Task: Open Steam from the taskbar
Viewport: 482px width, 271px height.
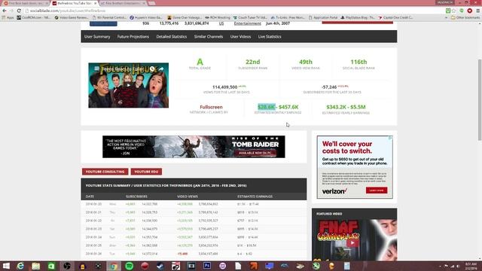Action: coord(160,266)
